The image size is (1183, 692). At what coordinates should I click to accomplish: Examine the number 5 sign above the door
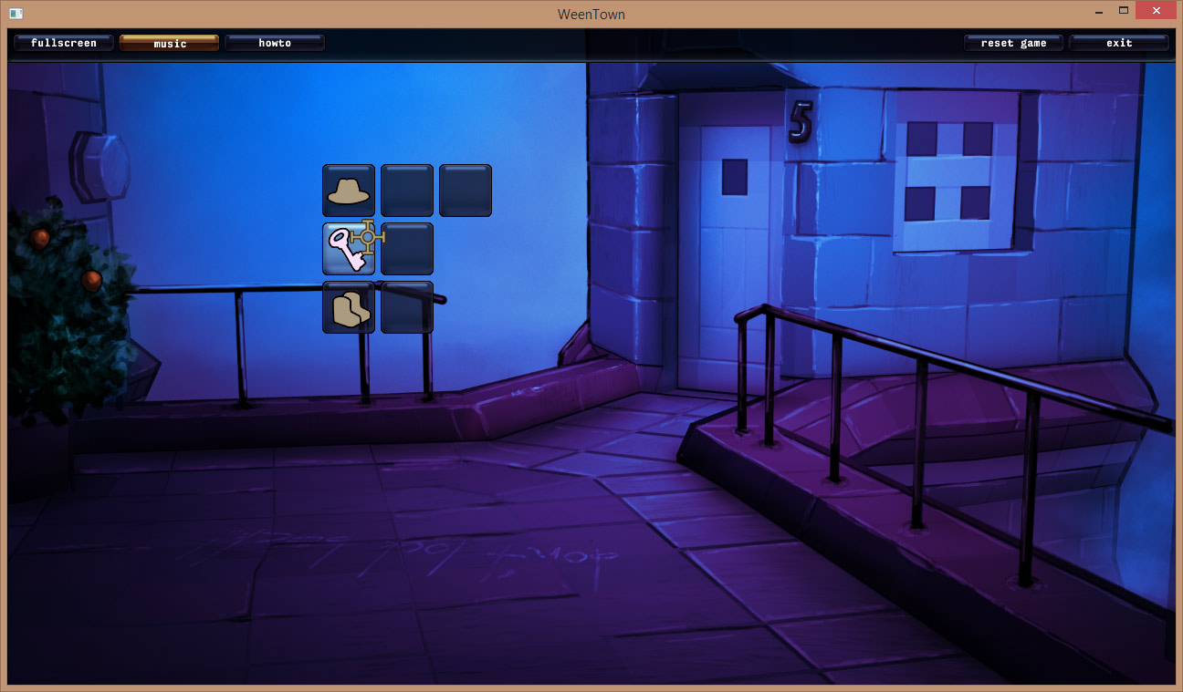coord(801,121)
